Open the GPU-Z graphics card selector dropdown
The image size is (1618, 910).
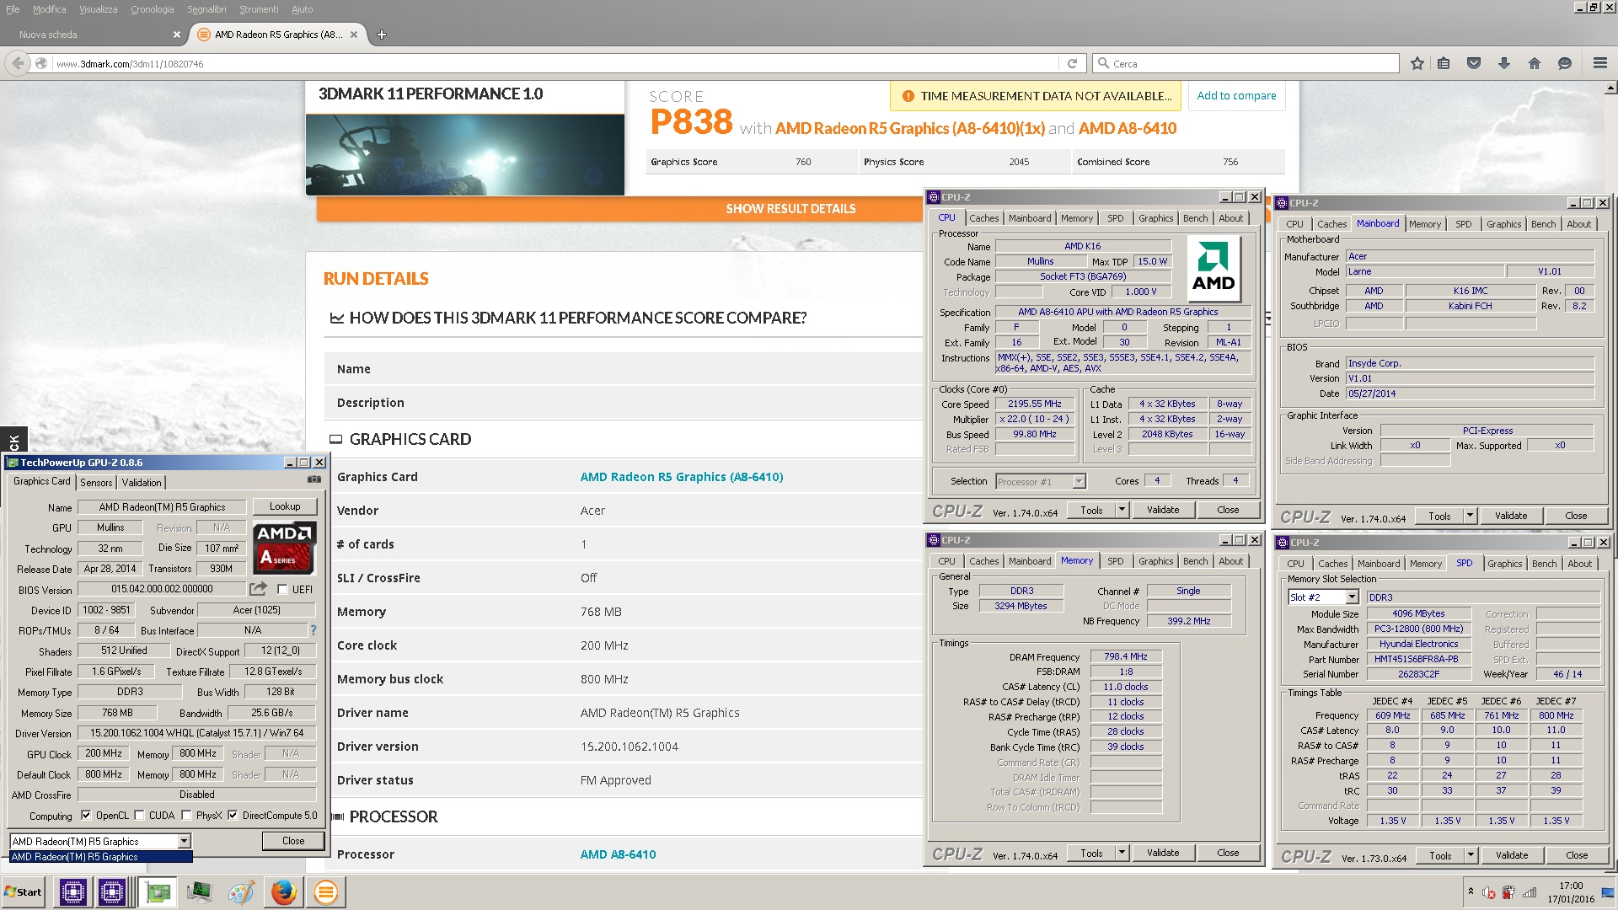click(184, 841)
